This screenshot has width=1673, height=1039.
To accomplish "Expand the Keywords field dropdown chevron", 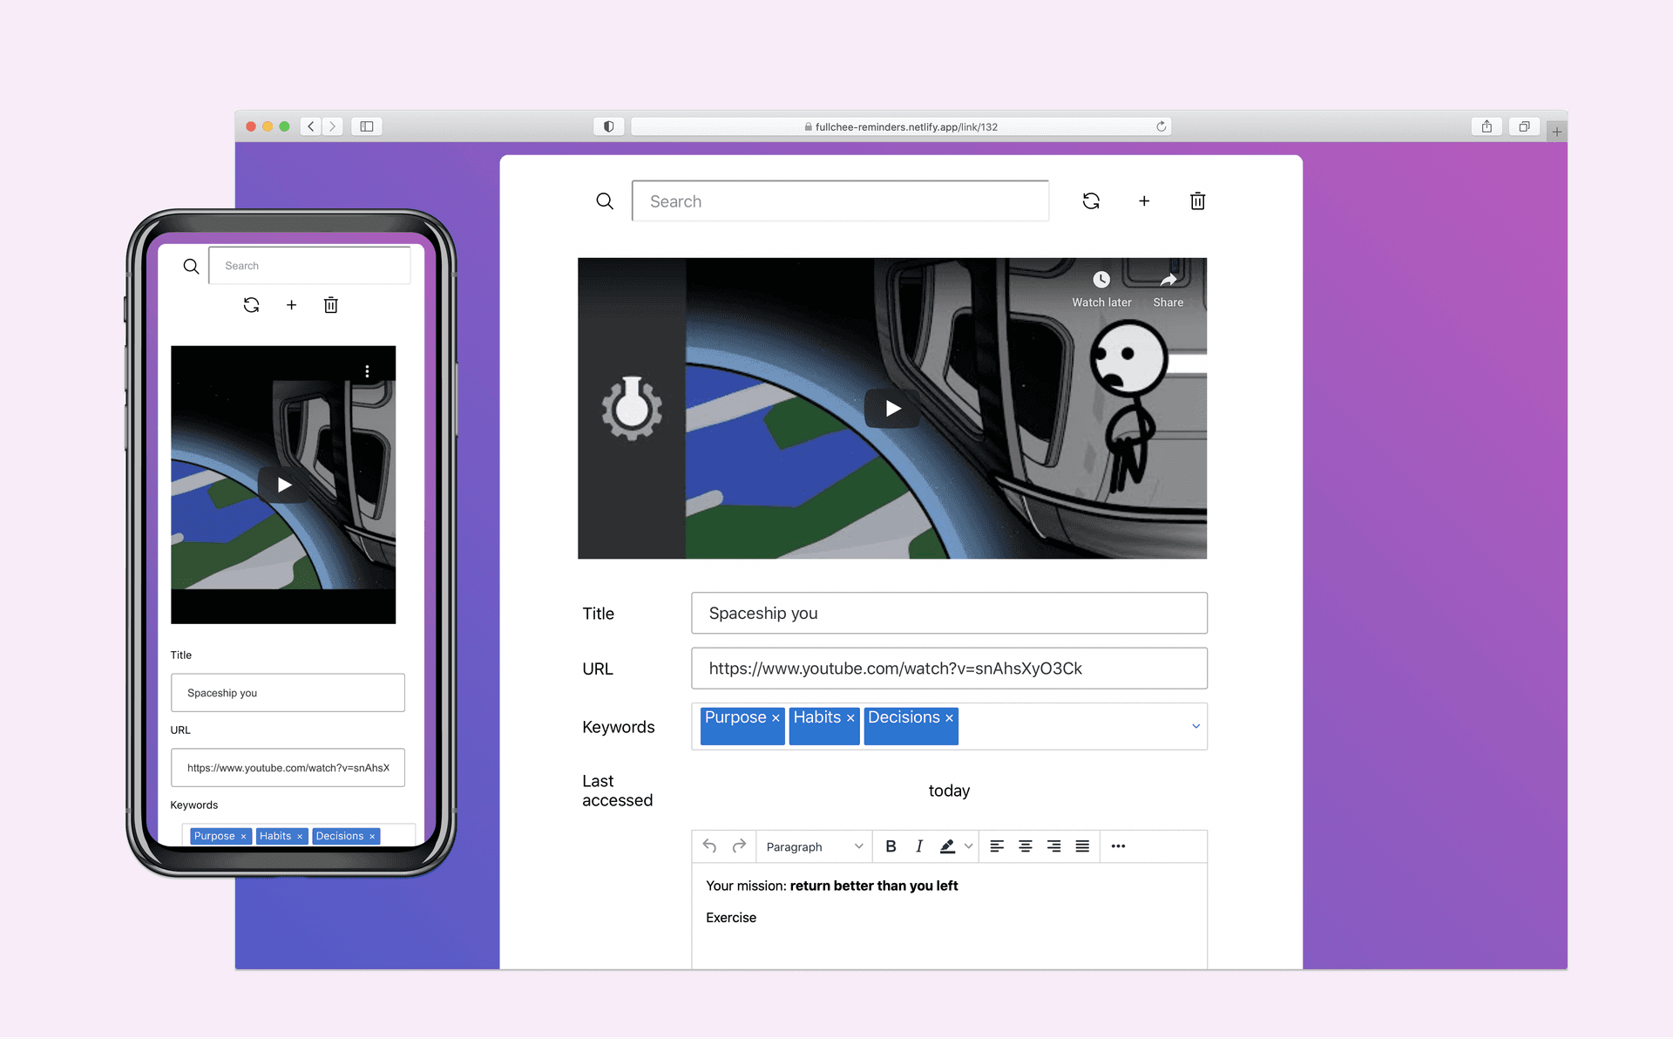I will [x=1195, y=726].
